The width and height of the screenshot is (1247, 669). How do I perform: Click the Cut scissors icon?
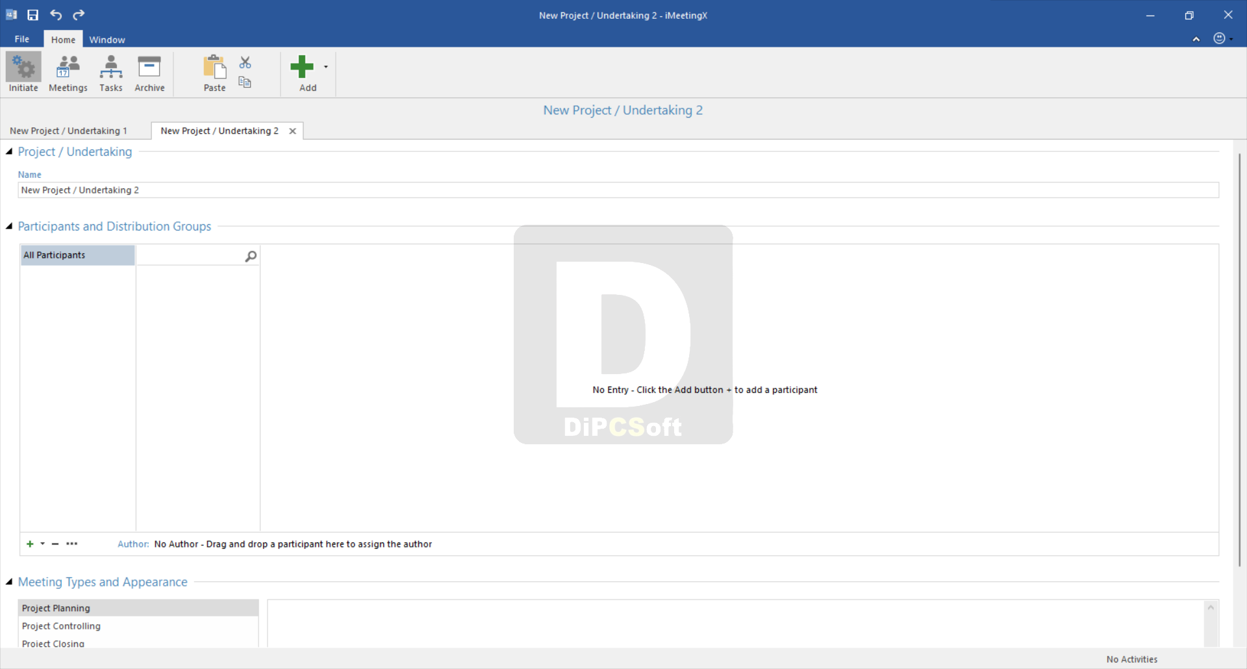tap(245, 62)
